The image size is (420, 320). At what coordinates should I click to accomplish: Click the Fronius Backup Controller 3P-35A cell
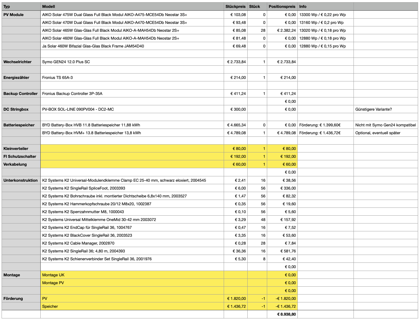coord(132,94)
